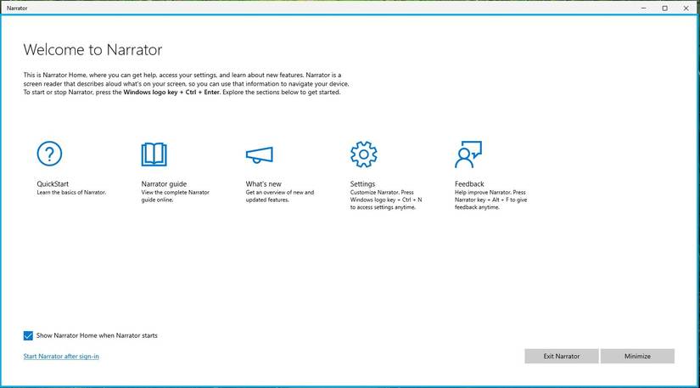Select the Narrator guide title text
Screen dimensions: 700x388
pos(164,184)
